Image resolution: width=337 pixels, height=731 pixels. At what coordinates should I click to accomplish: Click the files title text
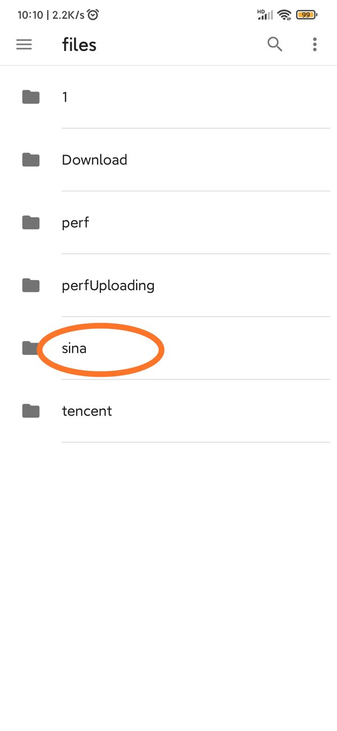[x=79, y=45]
